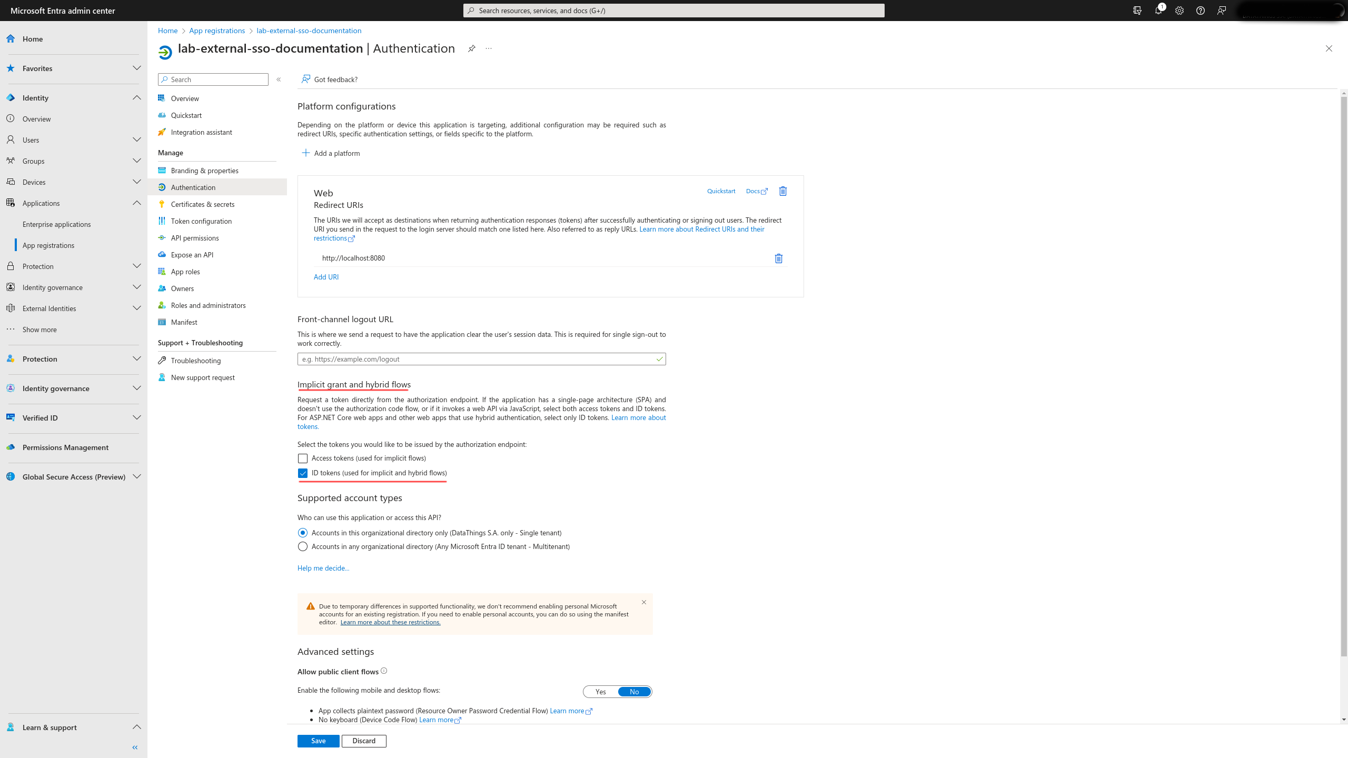The image size is (1348, 758).
Task: Select Multitenant accounts radio option
Action: click(x=303, y=546)
